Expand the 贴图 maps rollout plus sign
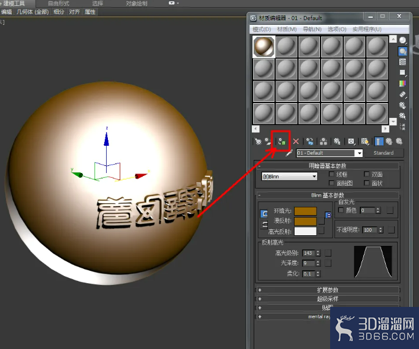 (260, 308)
